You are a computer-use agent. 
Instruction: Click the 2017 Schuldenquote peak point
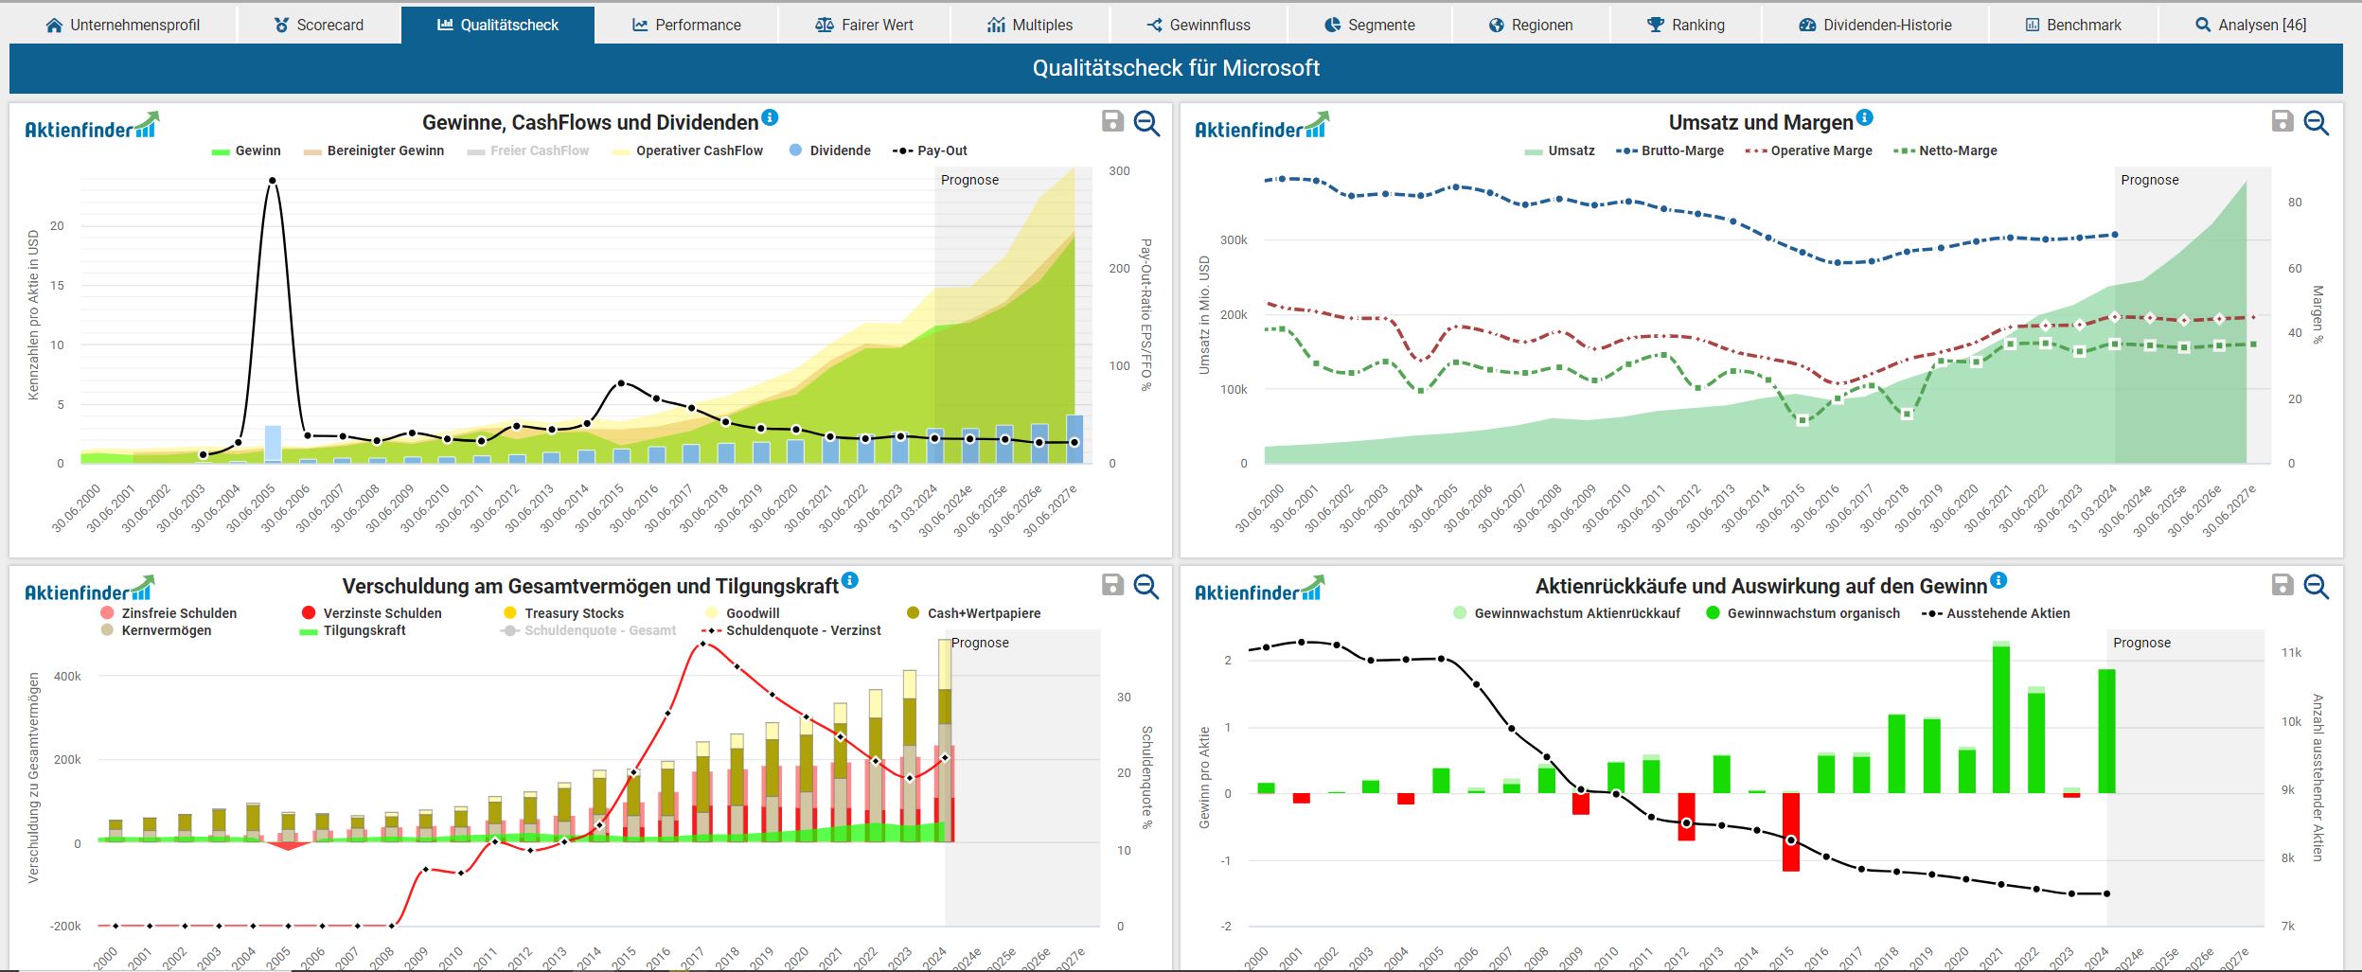pos(702,644)
